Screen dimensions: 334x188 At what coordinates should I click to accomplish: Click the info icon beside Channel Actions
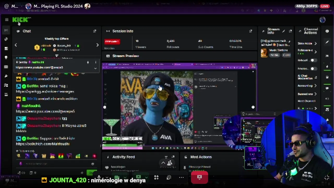coord(327,31)
